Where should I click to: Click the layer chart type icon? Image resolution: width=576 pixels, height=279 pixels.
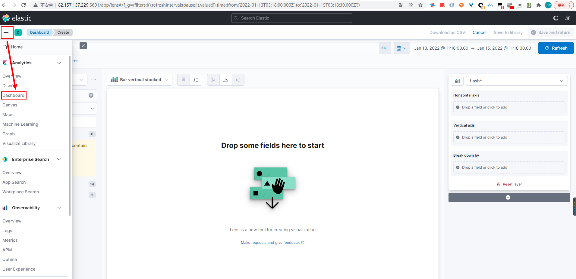click(457, 81)
